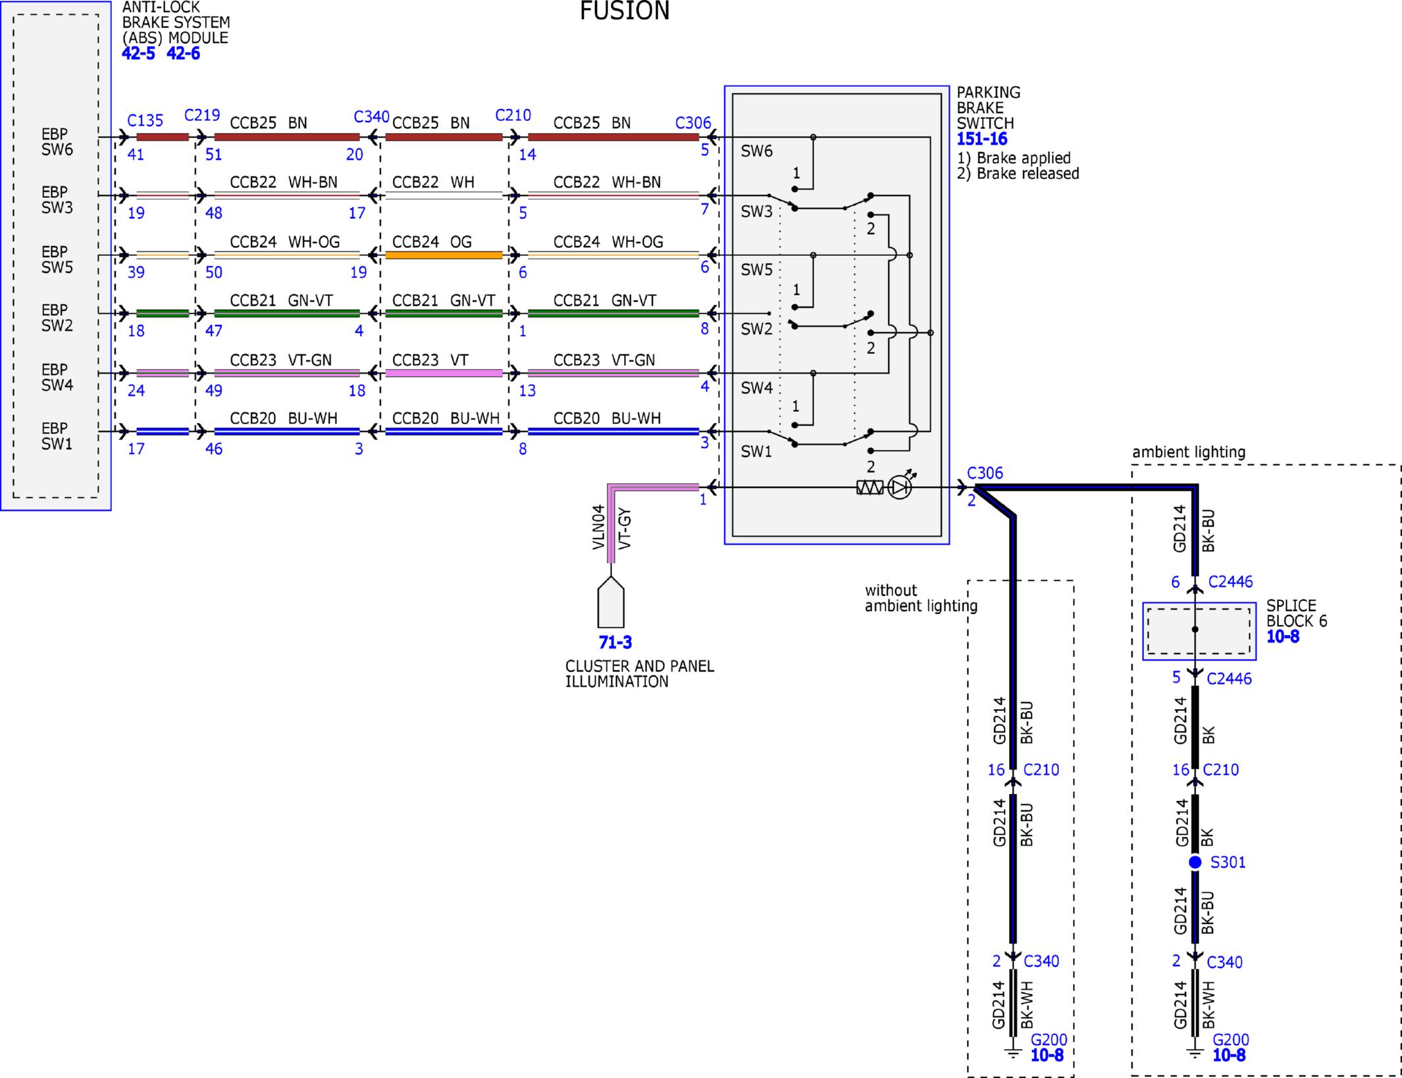Click the solid pink CCB23 VT wire segment
This screenshot has width=1402, height=1078.
[x=444, y=373]
